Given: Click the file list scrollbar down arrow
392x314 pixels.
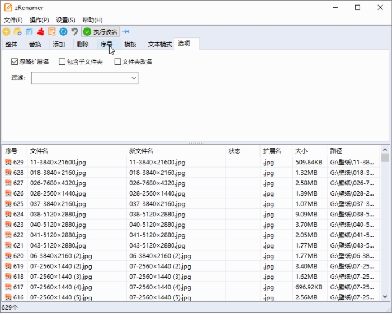Looking at the screenshot, I should [x=385, y=297].
